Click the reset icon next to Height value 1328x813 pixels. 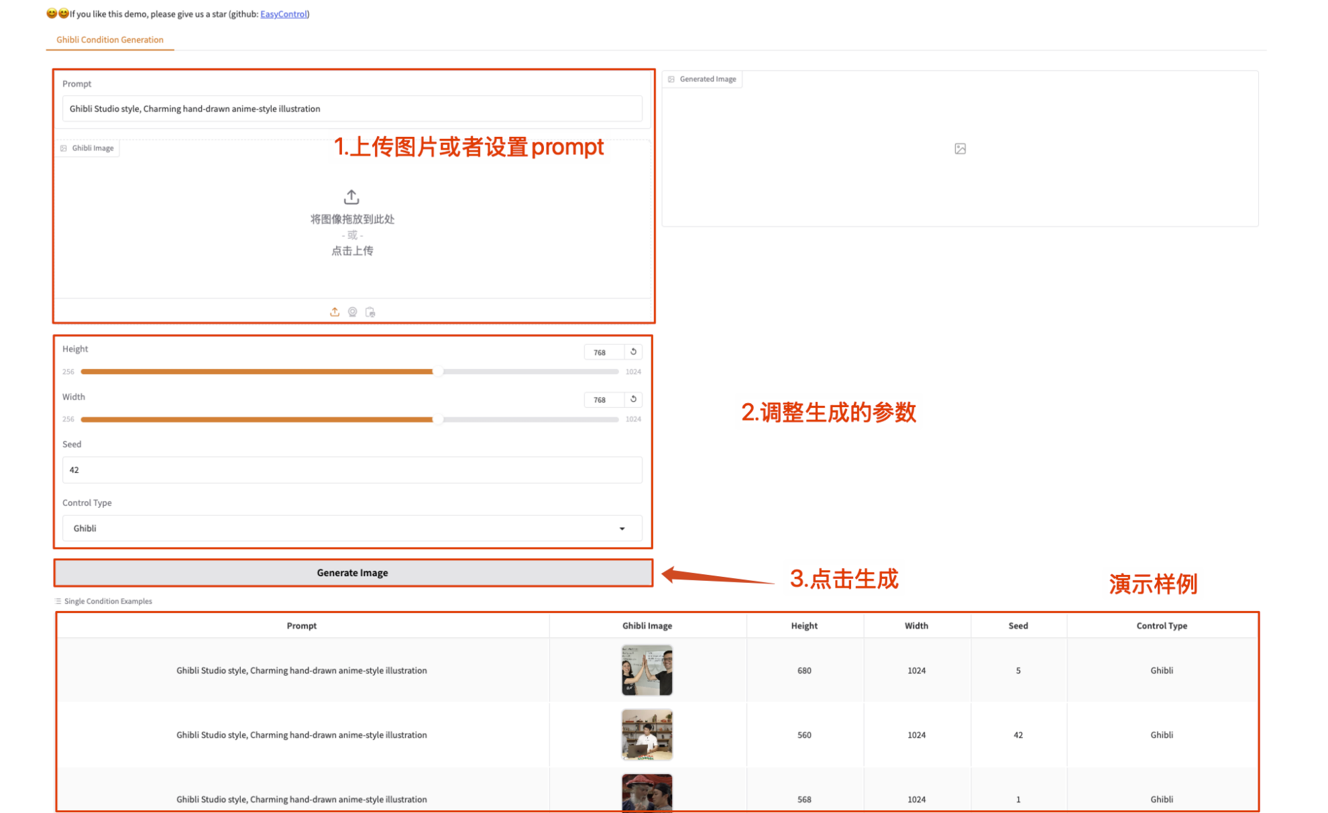coord(632,351)
